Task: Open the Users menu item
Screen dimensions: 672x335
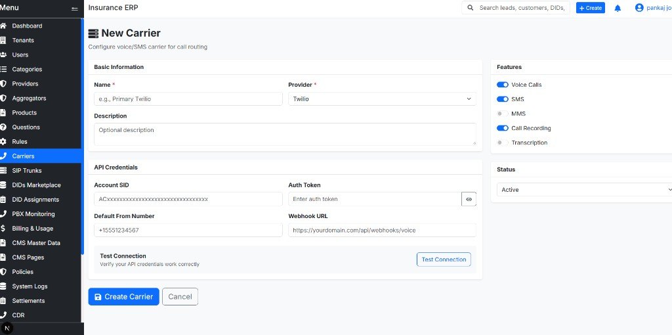Action: (40, 55)
